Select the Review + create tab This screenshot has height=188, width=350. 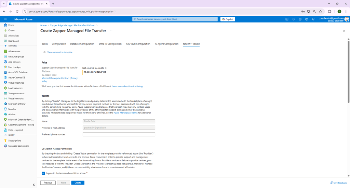pyautogui.click(x=191, y=44)
